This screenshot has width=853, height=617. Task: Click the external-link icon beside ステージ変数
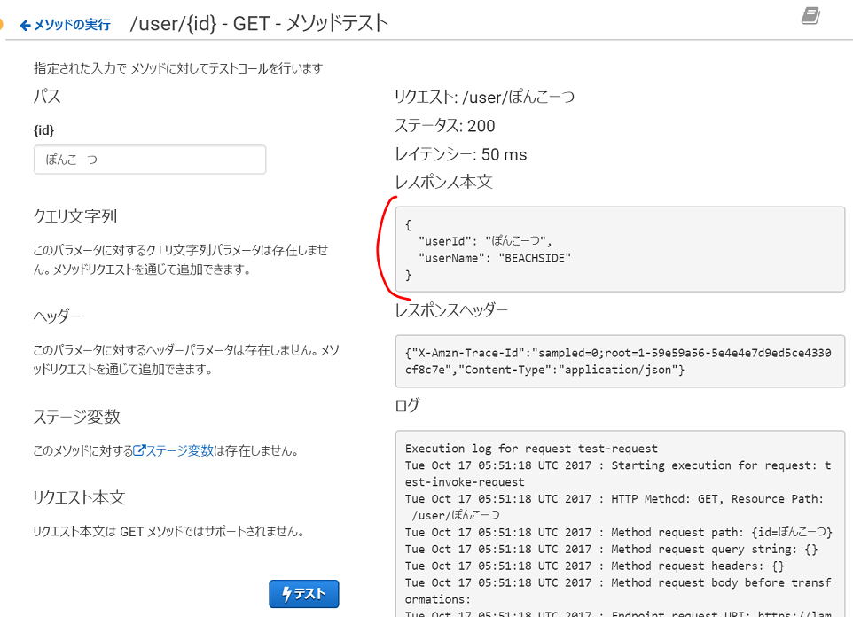139,450
